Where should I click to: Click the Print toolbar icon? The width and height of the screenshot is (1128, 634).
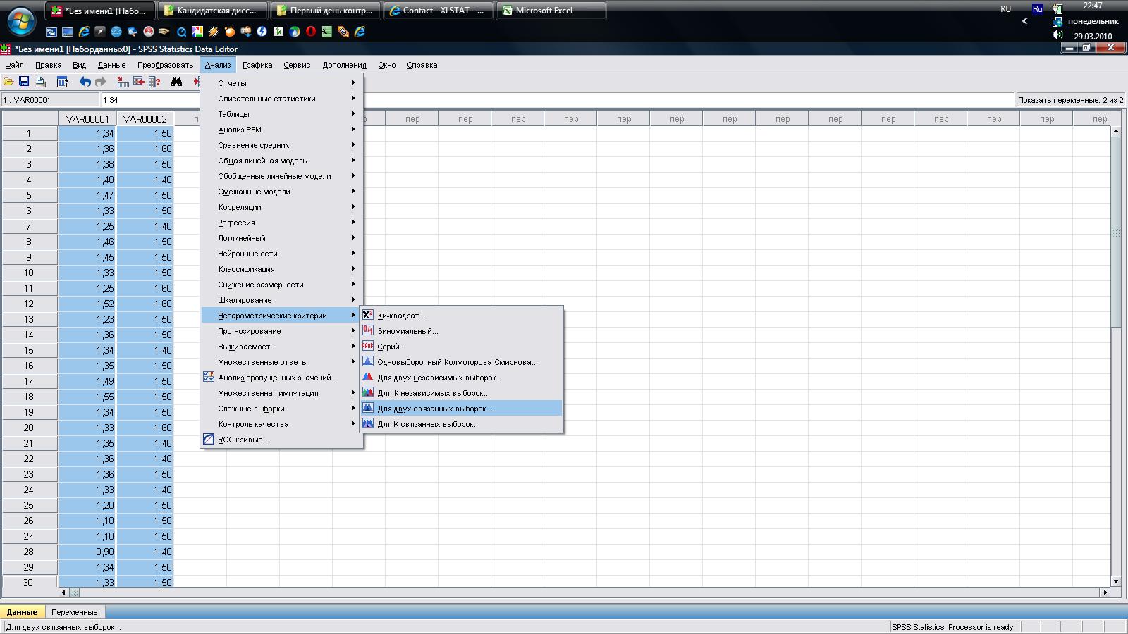pos(40,82)
